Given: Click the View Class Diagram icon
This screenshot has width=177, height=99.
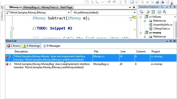Looking at the screenshot, I should point(164,12).
